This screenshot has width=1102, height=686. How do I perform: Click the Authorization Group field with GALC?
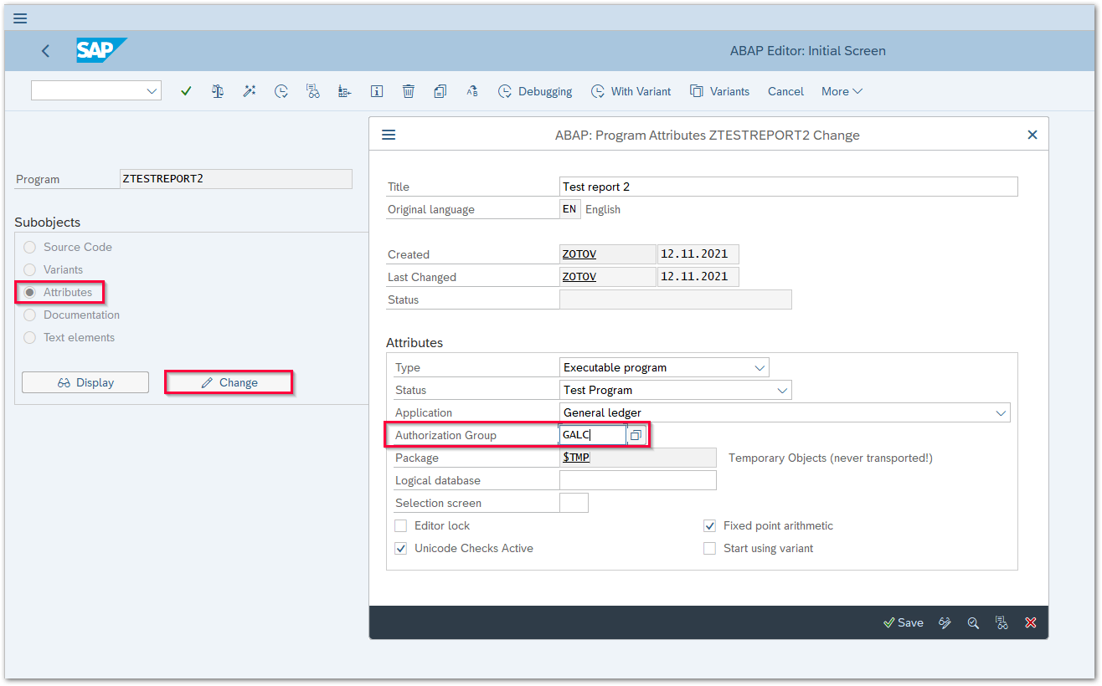click(x=593, y=435)
